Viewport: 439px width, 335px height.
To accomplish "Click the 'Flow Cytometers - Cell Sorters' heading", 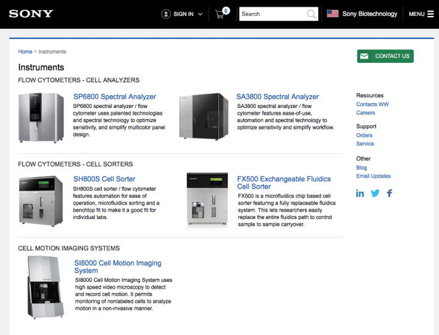I will pyautogui.click(x=76, y=164).
